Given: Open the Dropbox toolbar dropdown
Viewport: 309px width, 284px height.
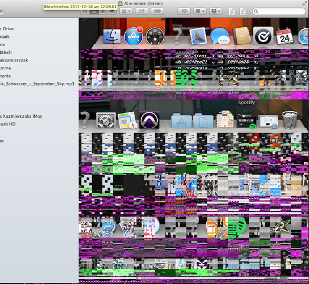Looking at the screenshot, I should [216, 11].
